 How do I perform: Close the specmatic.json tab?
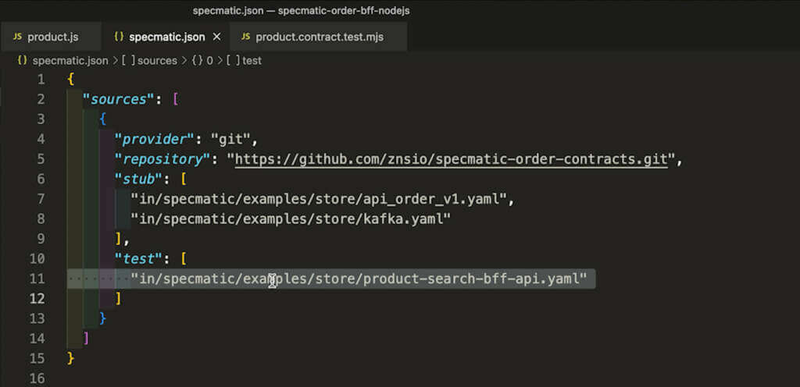(216, 37)
